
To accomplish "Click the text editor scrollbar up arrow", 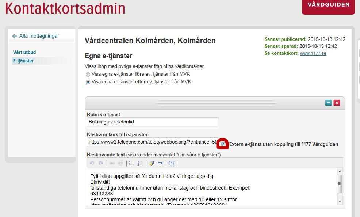I will 340,171.
